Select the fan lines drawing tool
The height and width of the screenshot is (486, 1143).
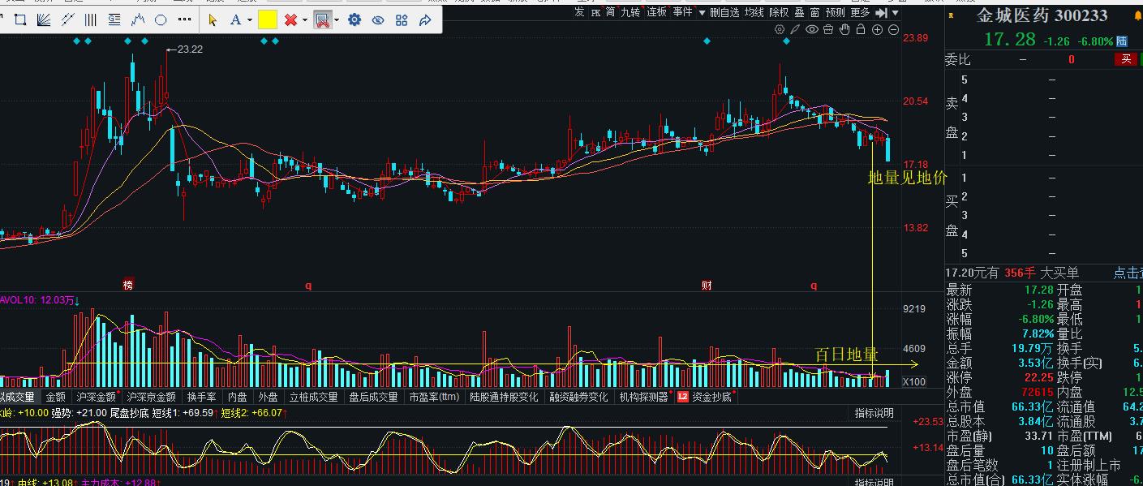[44, 19]
